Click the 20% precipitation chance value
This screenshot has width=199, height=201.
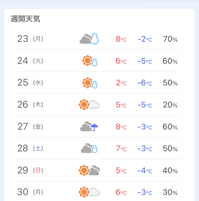click(x=170, y=105)
